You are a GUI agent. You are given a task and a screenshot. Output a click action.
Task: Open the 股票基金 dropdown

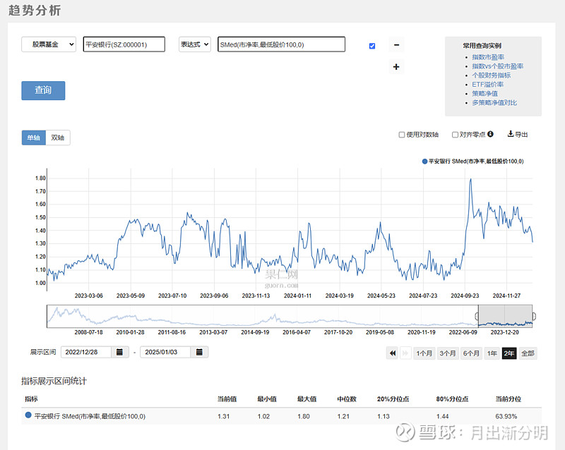click(49, 44)
